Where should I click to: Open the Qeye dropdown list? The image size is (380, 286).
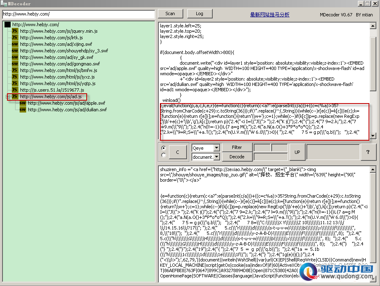click(x=217, y=148)
